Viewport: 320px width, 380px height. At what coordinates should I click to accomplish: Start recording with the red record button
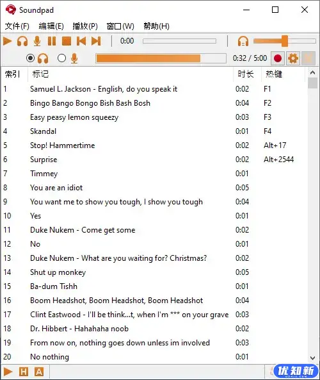(278, 58)
